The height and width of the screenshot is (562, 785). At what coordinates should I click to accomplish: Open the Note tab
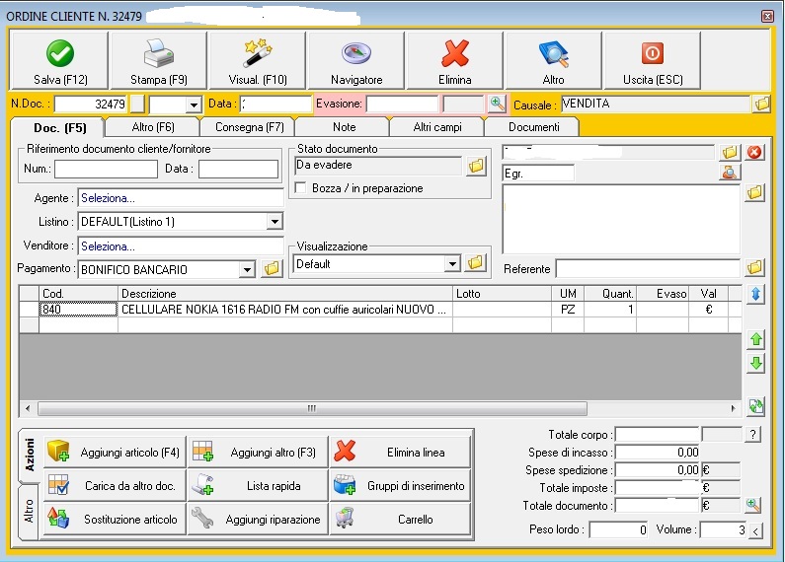344,127
